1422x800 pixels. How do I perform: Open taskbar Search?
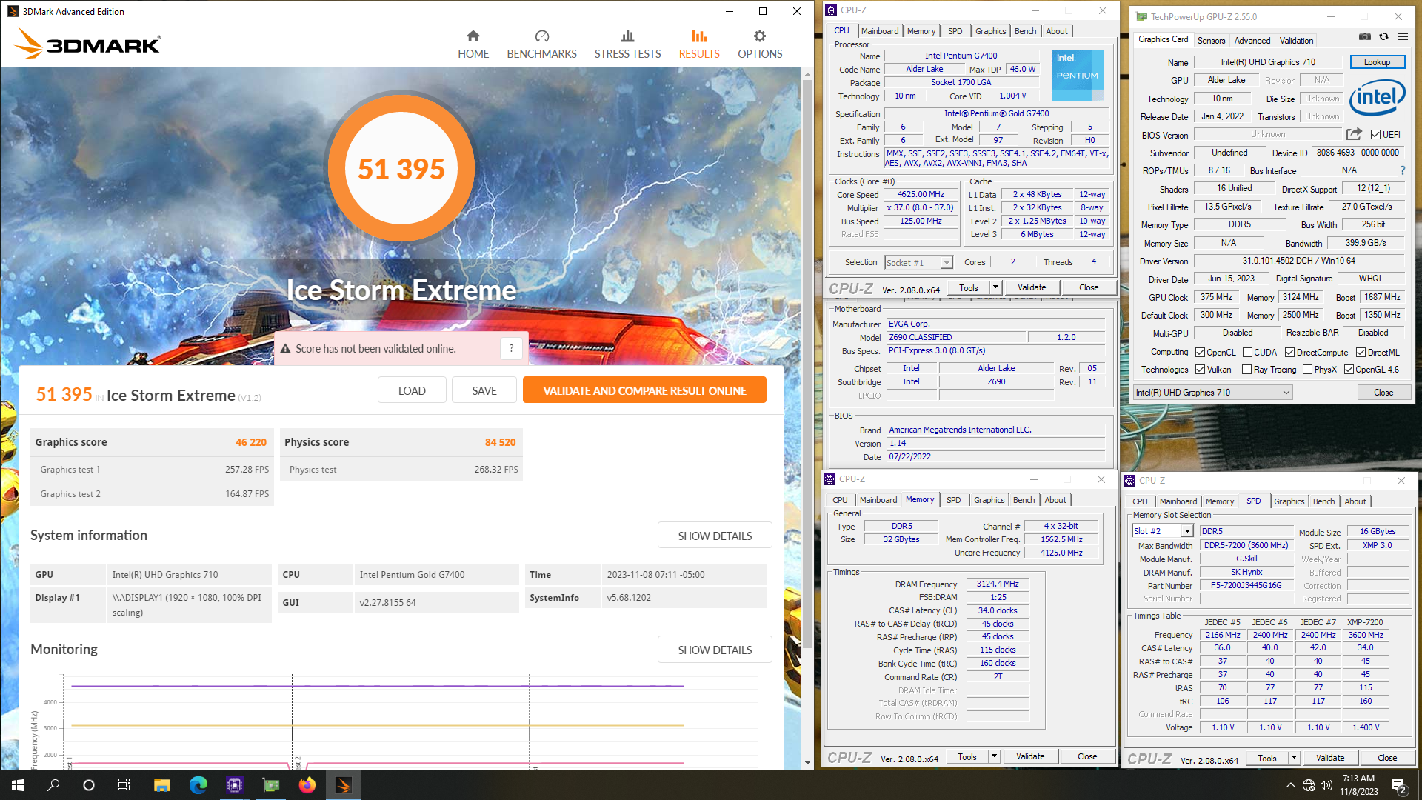tap(53, 785)
